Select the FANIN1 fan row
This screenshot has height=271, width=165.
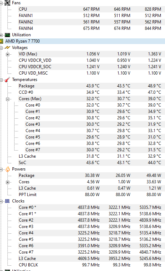[x=91, y=16]
